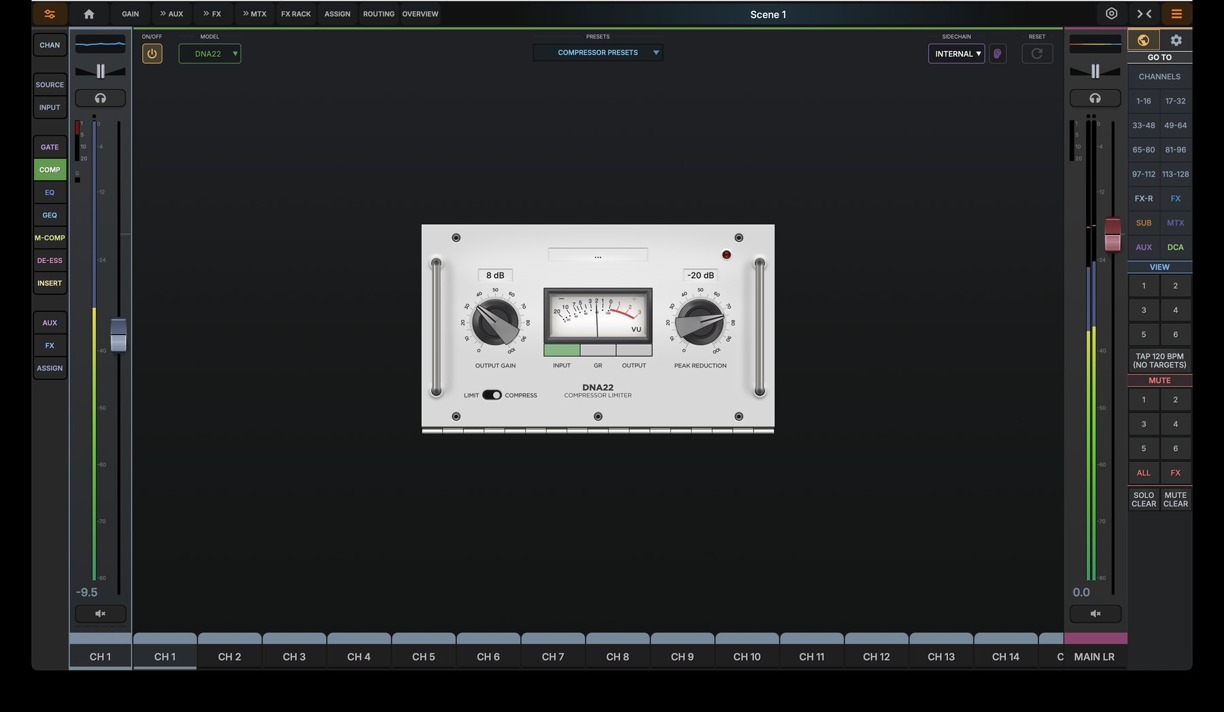
Task: Toggle the compressor power on/off button
Action: [152, 54]
